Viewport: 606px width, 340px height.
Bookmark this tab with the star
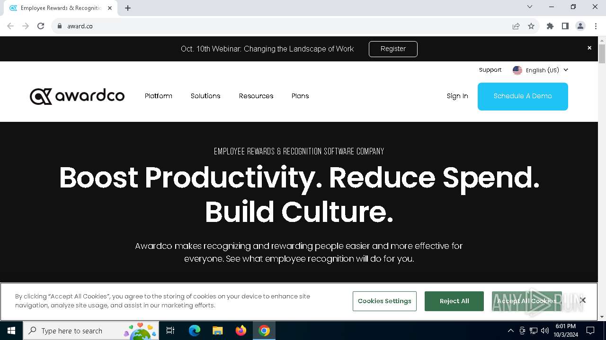click(531, 26)
